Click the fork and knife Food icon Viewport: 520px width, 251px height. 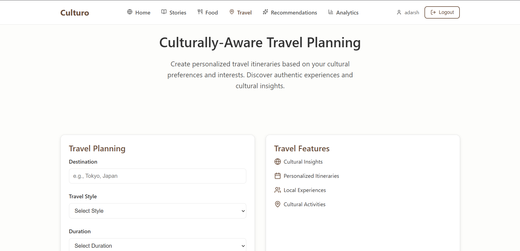click(200, 12)
